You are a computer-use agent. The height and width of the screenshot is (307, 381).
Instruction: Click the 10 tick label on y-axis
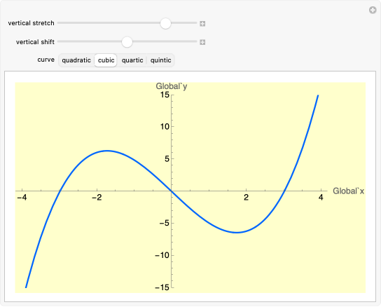coord(165,126)
